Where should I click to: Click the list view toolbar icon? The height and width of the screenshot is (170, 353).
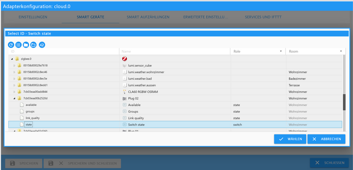click(19, 45)
